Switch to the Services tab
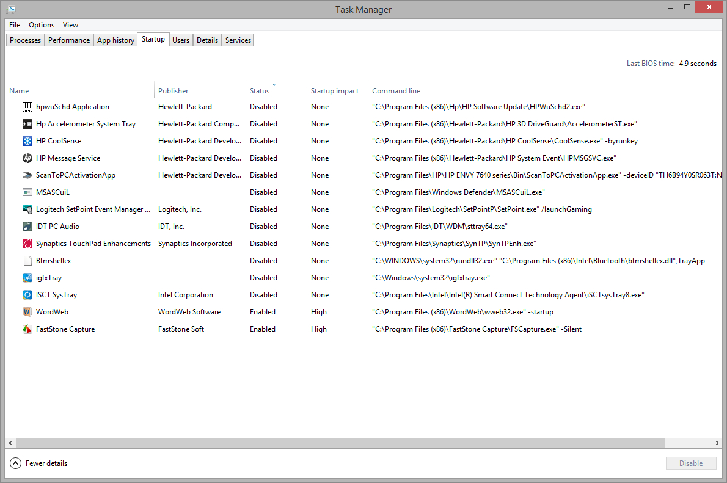This screenshot has width=727, height=483. 238,40
